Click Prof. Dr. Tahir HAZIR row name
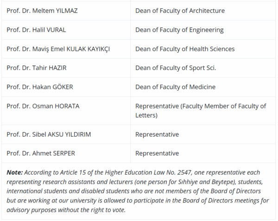Viewport: 278px width, 221px height. point(36,68)
